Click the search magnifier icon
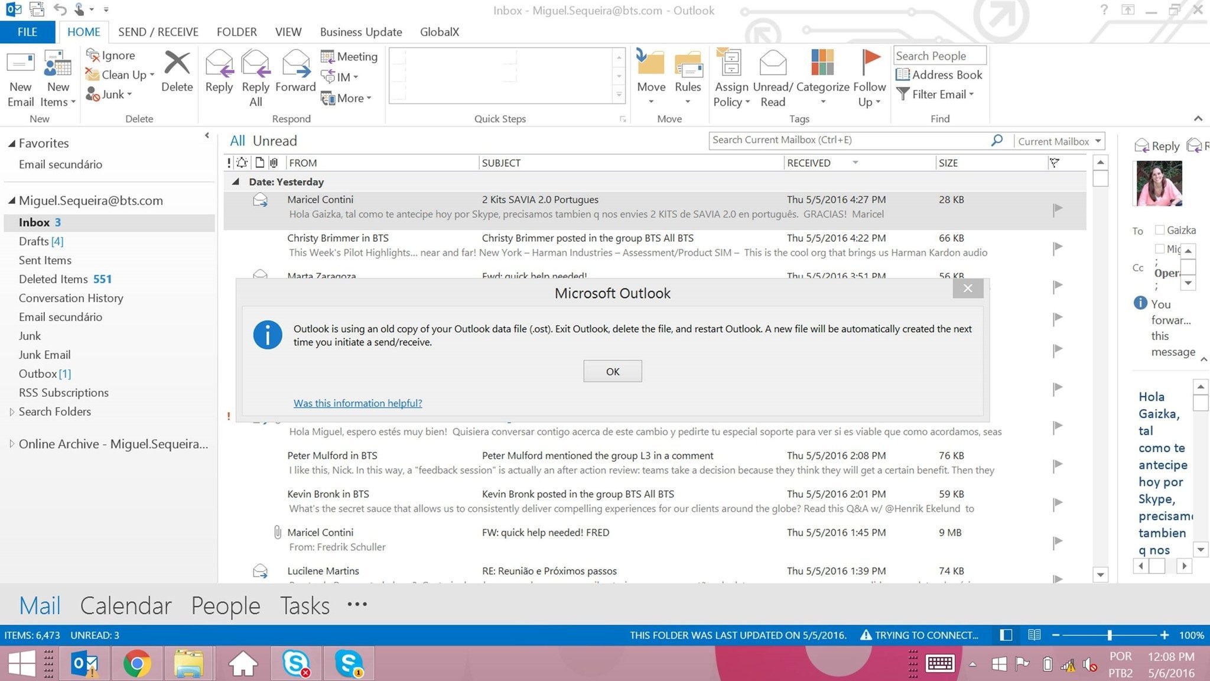The image size is (1210, 681). [x=997, y=140]
